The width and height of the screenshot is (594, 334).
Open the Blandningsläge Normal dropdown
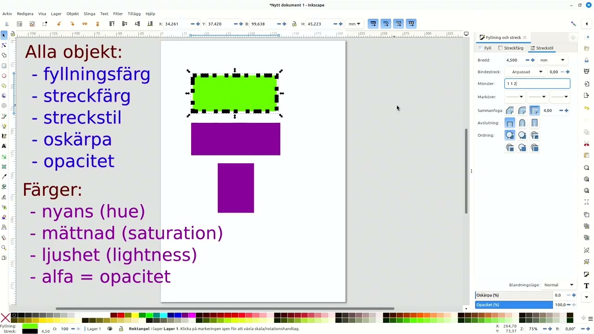559,285
